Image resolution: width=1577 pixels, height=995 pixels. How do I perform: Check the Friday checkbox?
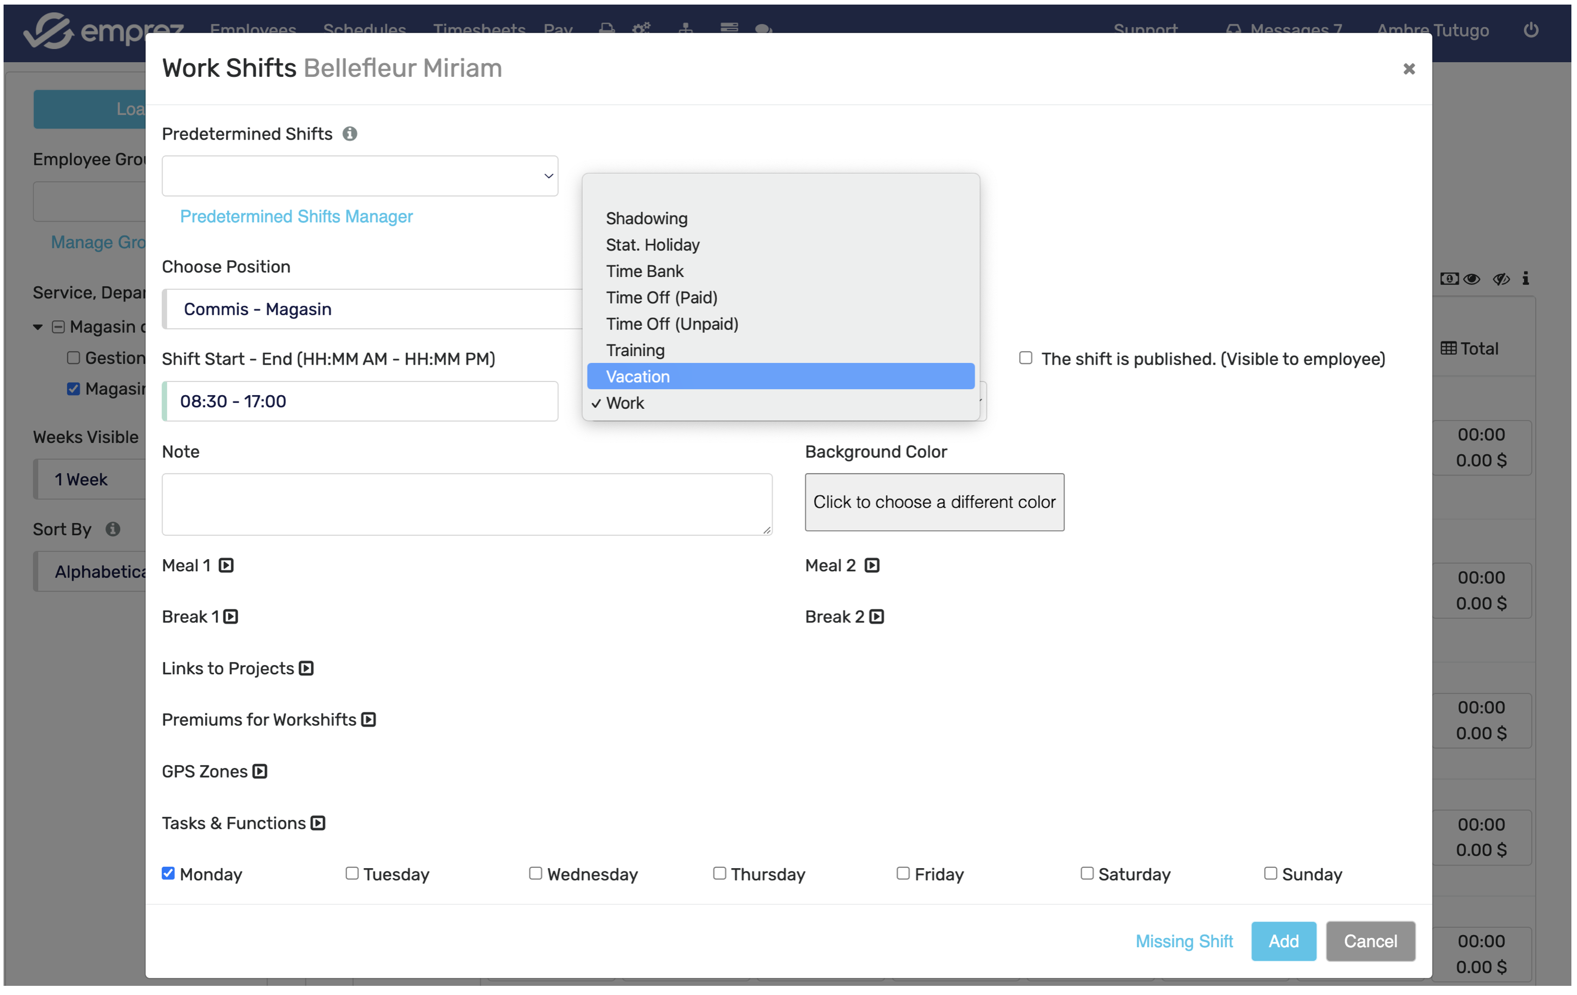point(903,873)
